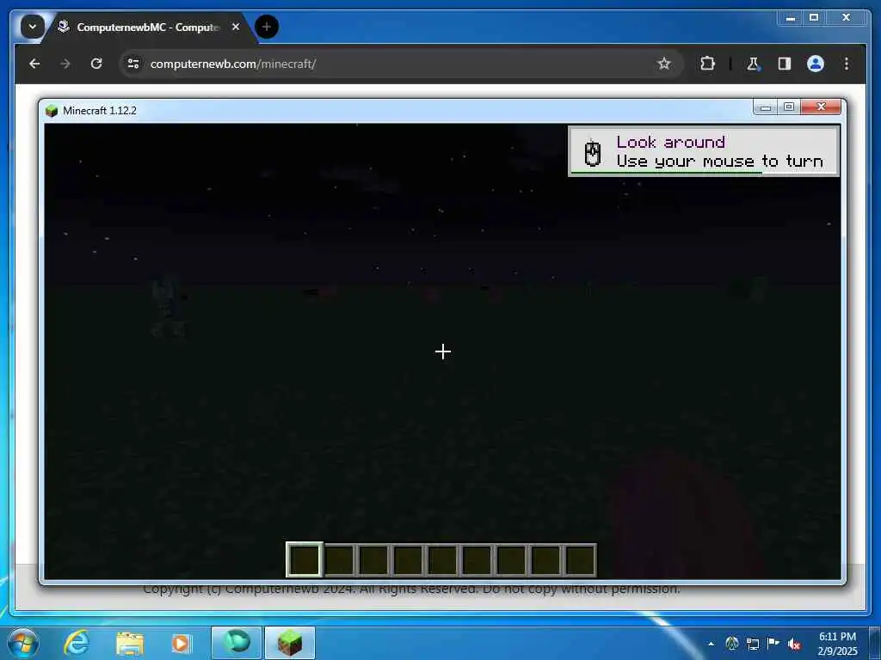Maximize the Chrome browser window
881x660 pixels.
[x=814, y=18]
